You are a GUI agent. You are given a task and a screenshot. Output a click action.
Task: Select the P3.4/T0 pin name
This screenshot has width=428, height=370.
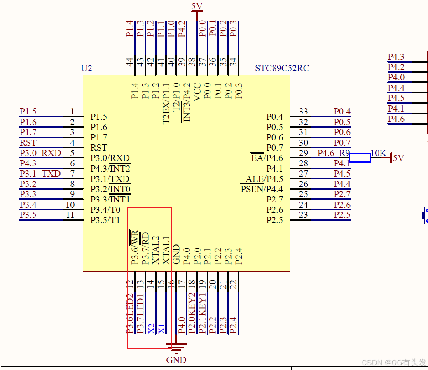[x=105, y=210]
